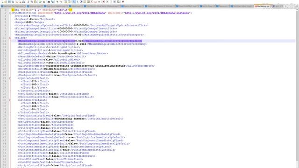Click the Cut toolbar icon
The width and height of the screenshot is (299, 168).
click(x=28, y=2)
